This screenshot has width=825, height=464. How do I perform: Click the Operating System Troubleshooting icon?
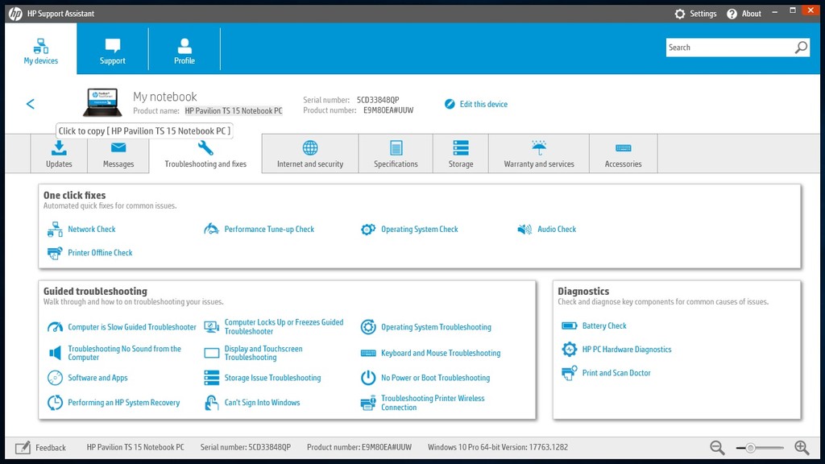(368, 327)
